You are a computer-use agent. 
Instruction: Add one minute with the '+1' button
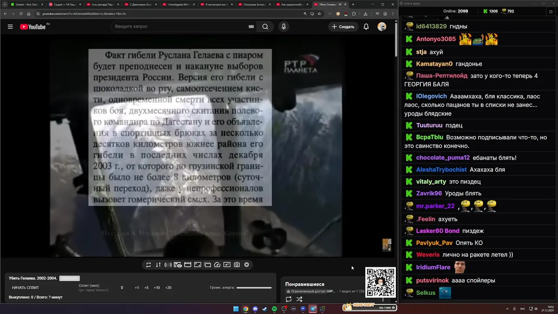pos(137,287)
